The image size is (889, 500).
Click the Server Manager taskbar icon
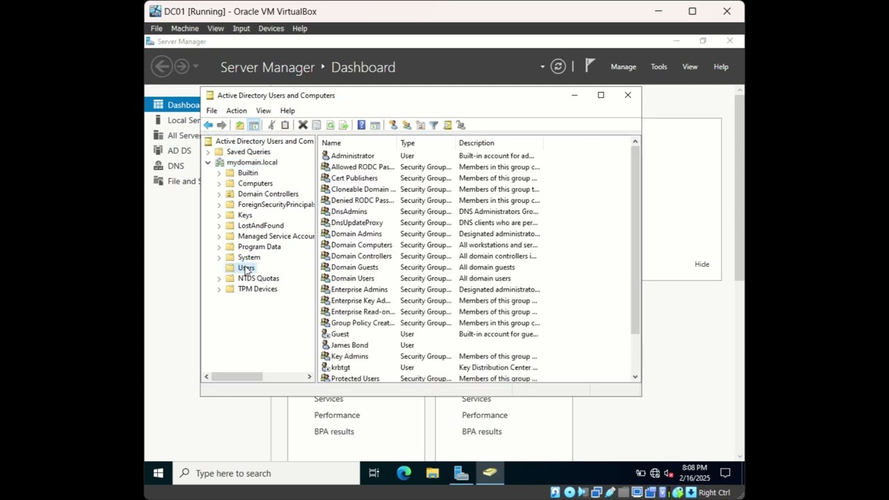click(x=461, y=474)
